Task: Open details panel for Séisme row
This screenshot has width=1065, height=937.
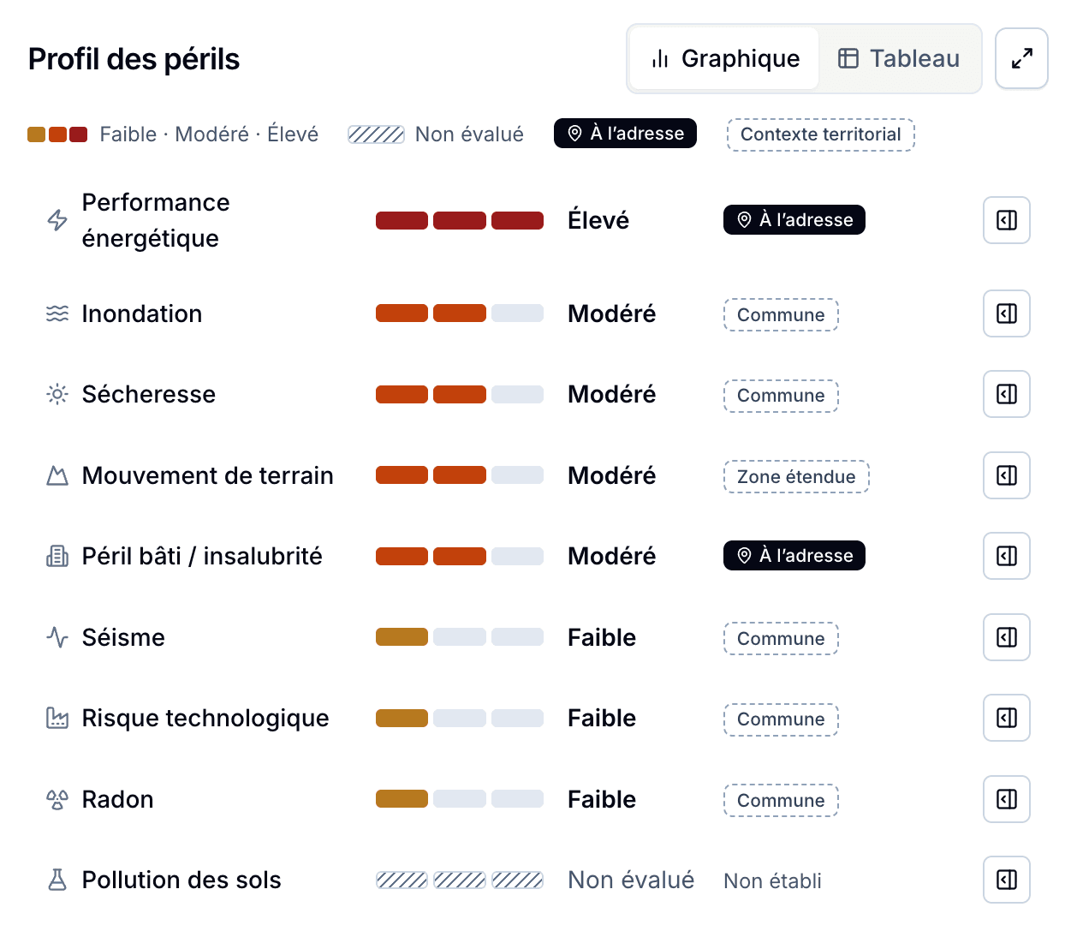Action: tap(1006, 637)
